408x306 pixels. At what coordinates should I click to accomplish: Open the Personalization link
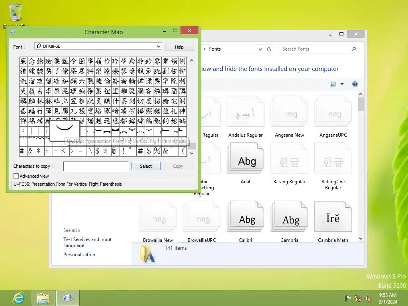tap(79, 255)
